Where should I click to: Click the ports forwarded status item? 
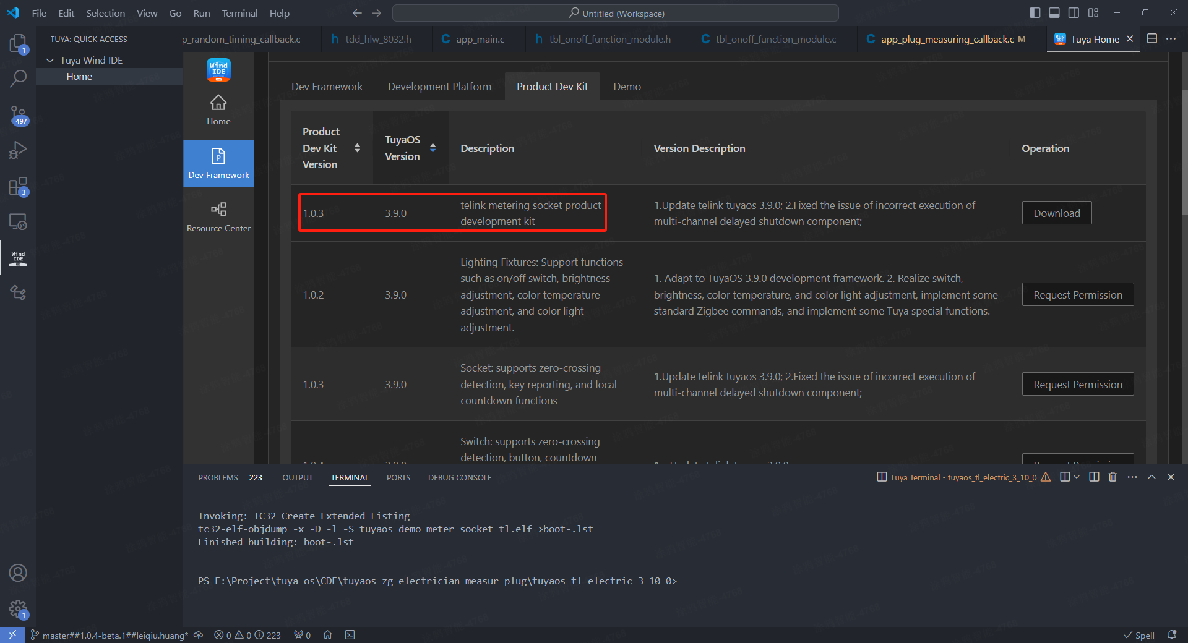(303, 635)
